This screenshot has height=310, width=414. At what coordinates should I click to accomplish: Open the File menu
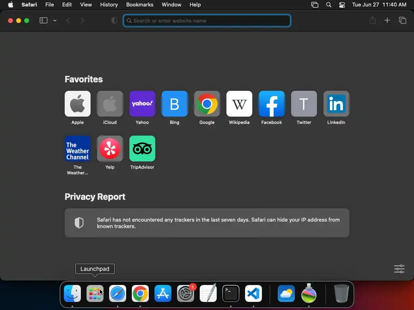50,4
